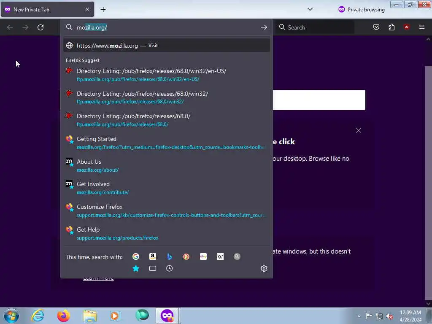The image size is (432, 324).
Task: Select the gray magnifier search engine icon
Action: tap(237, 257)
